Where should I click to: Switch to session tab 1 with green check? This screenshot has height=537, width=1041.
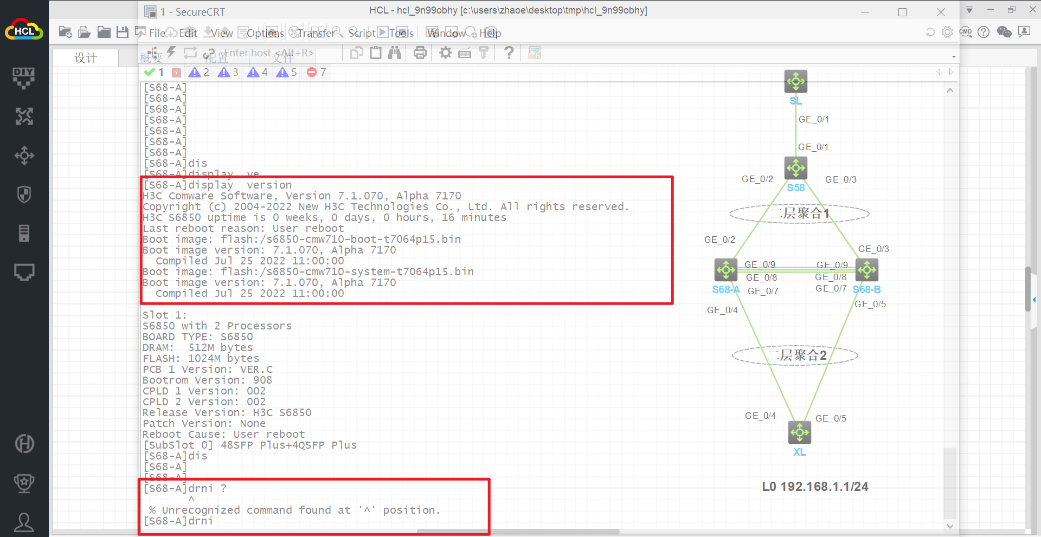pyautogui.click(x=154, y=72)
